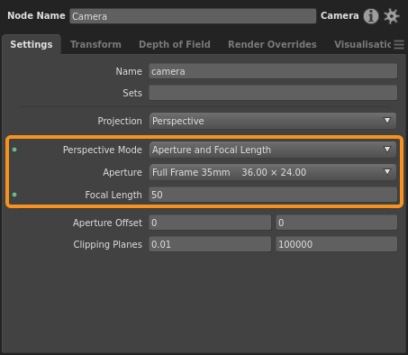Switch to the Depth of Field tab
408x355 pixels.
coord(175,44)
